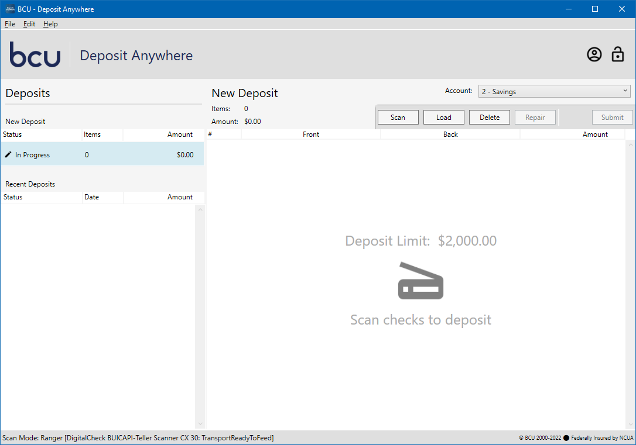This screenshot has height=445, width=636.
Task: Open the File menu
Action: [10, 24]
